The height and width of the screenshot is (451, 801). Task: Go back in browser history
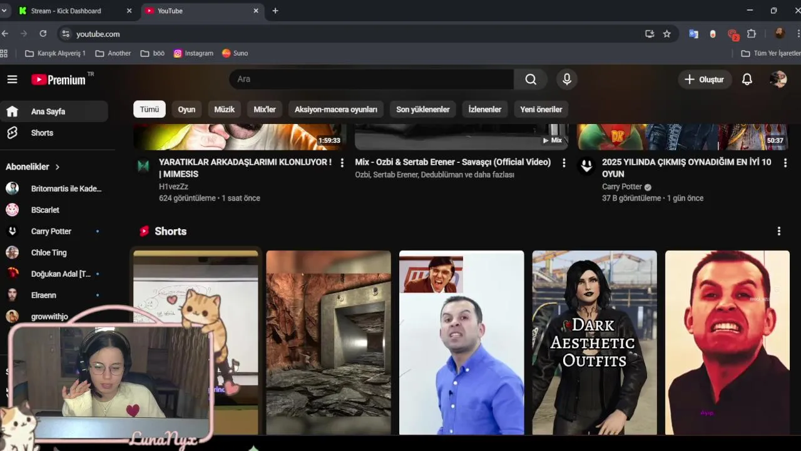pos(5,34)
